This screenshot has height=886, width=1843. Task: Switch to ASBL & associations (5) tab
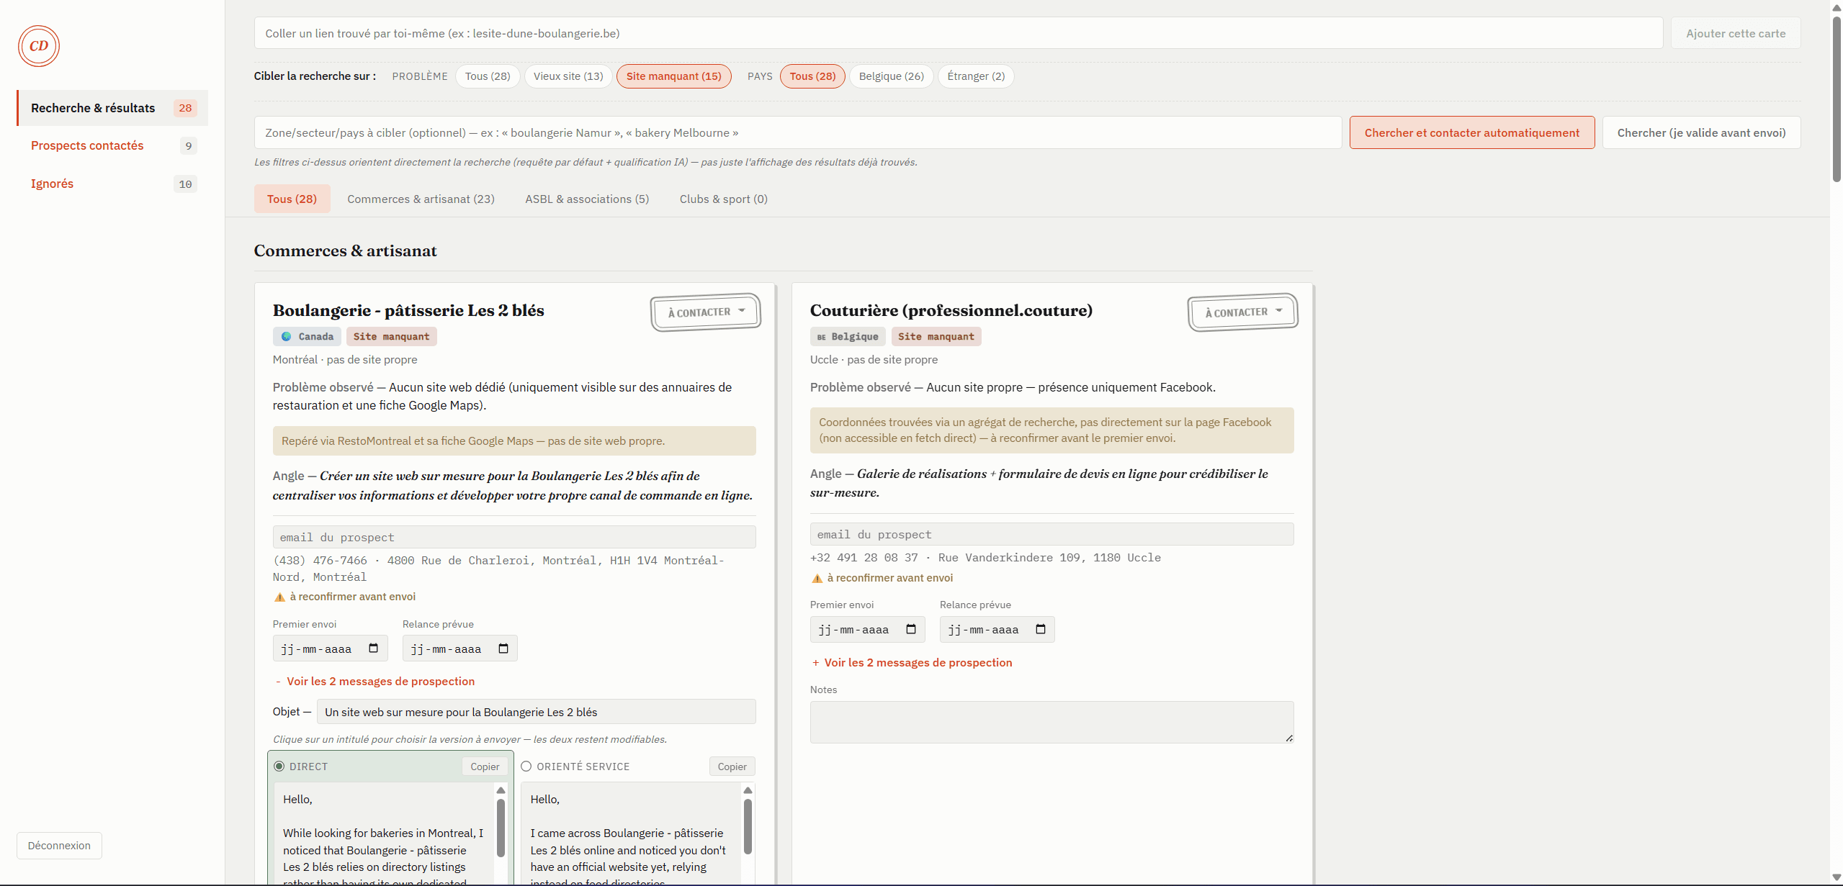click(587, 199)
